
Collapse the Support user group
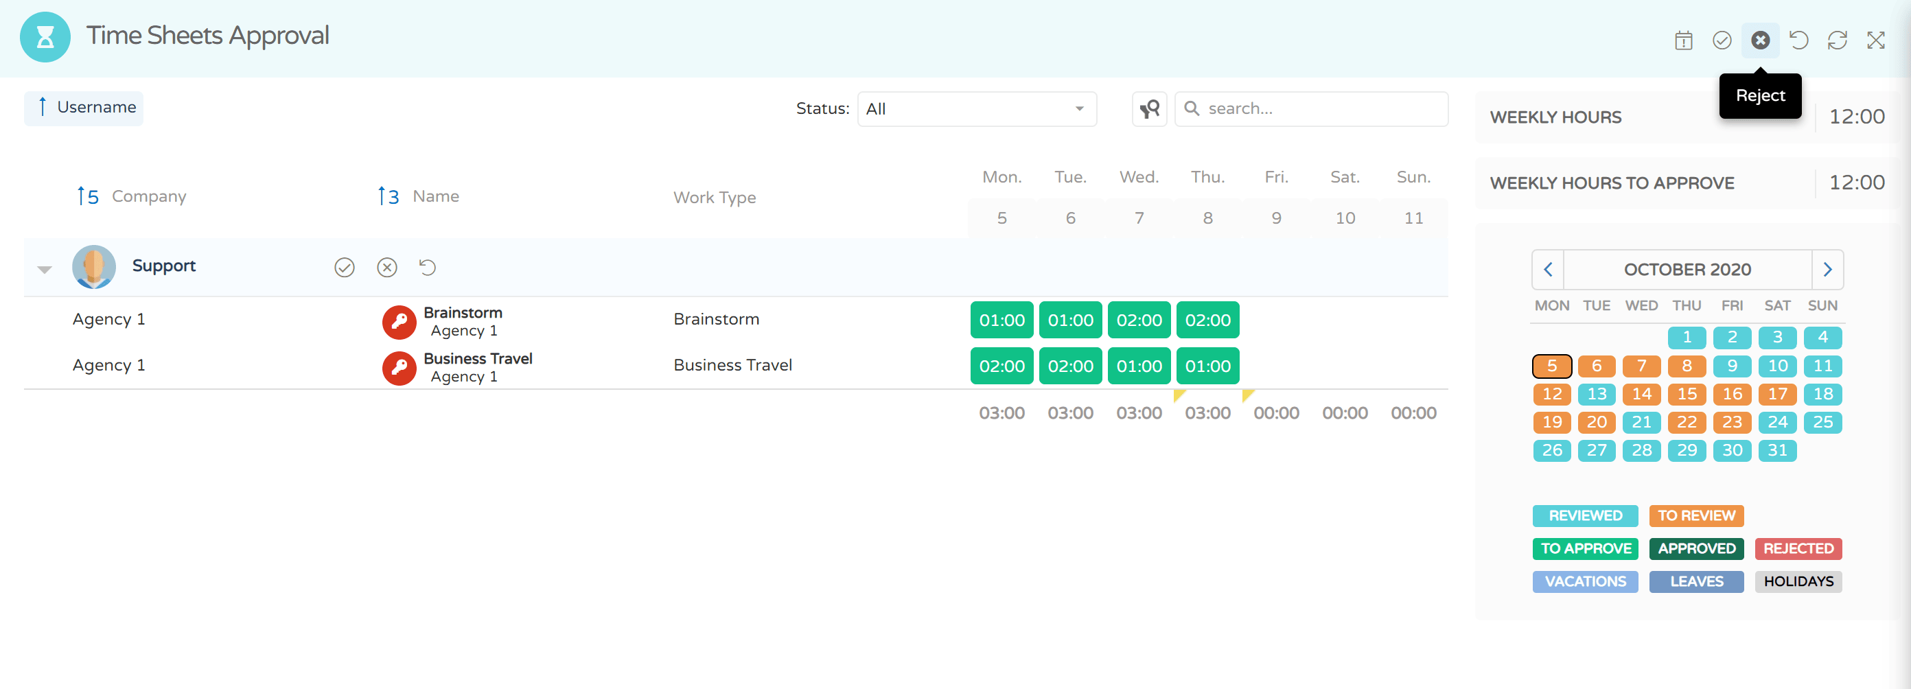45,269
